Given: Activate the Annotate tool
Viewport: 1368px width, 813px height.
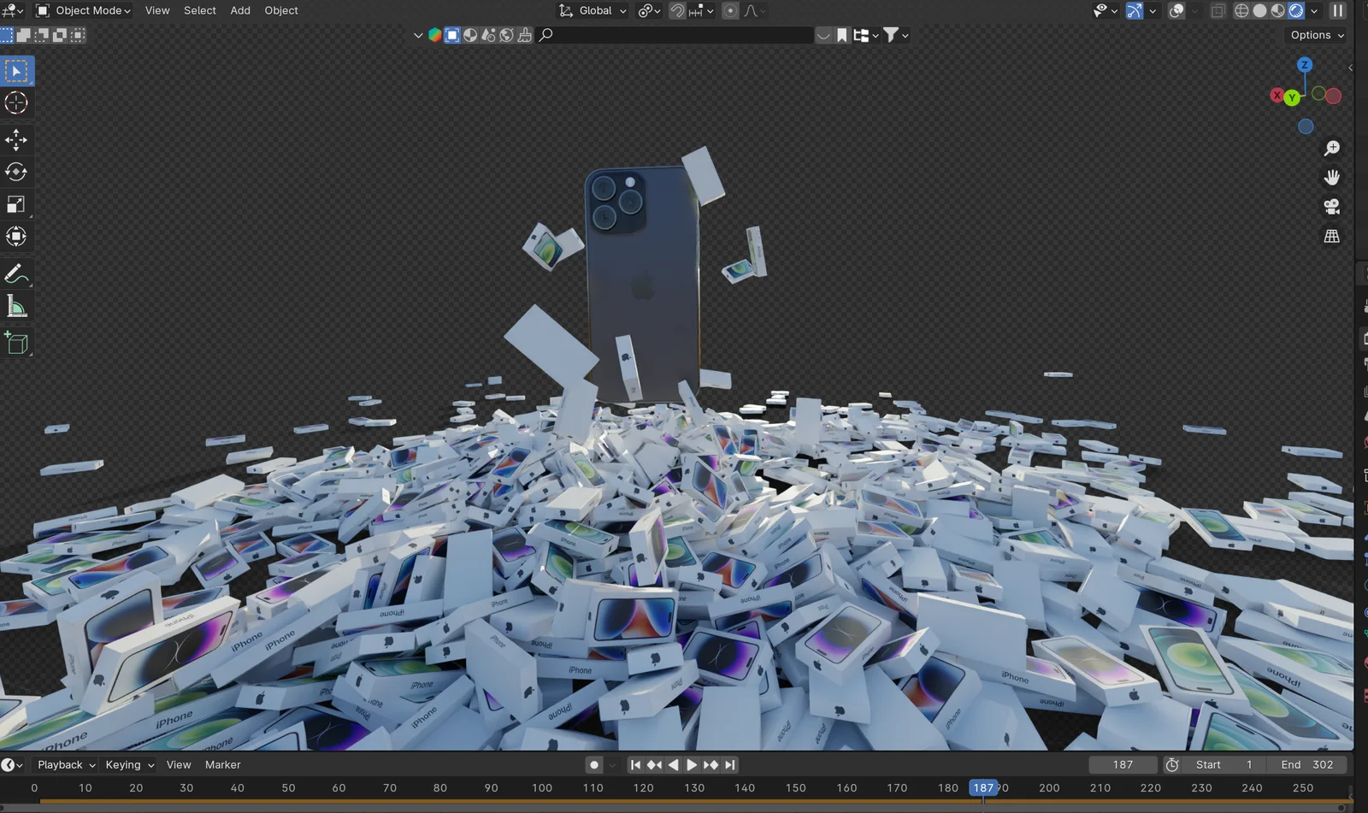Looking at the screenshot, I should pyautogui.click(x=16, y=273).
